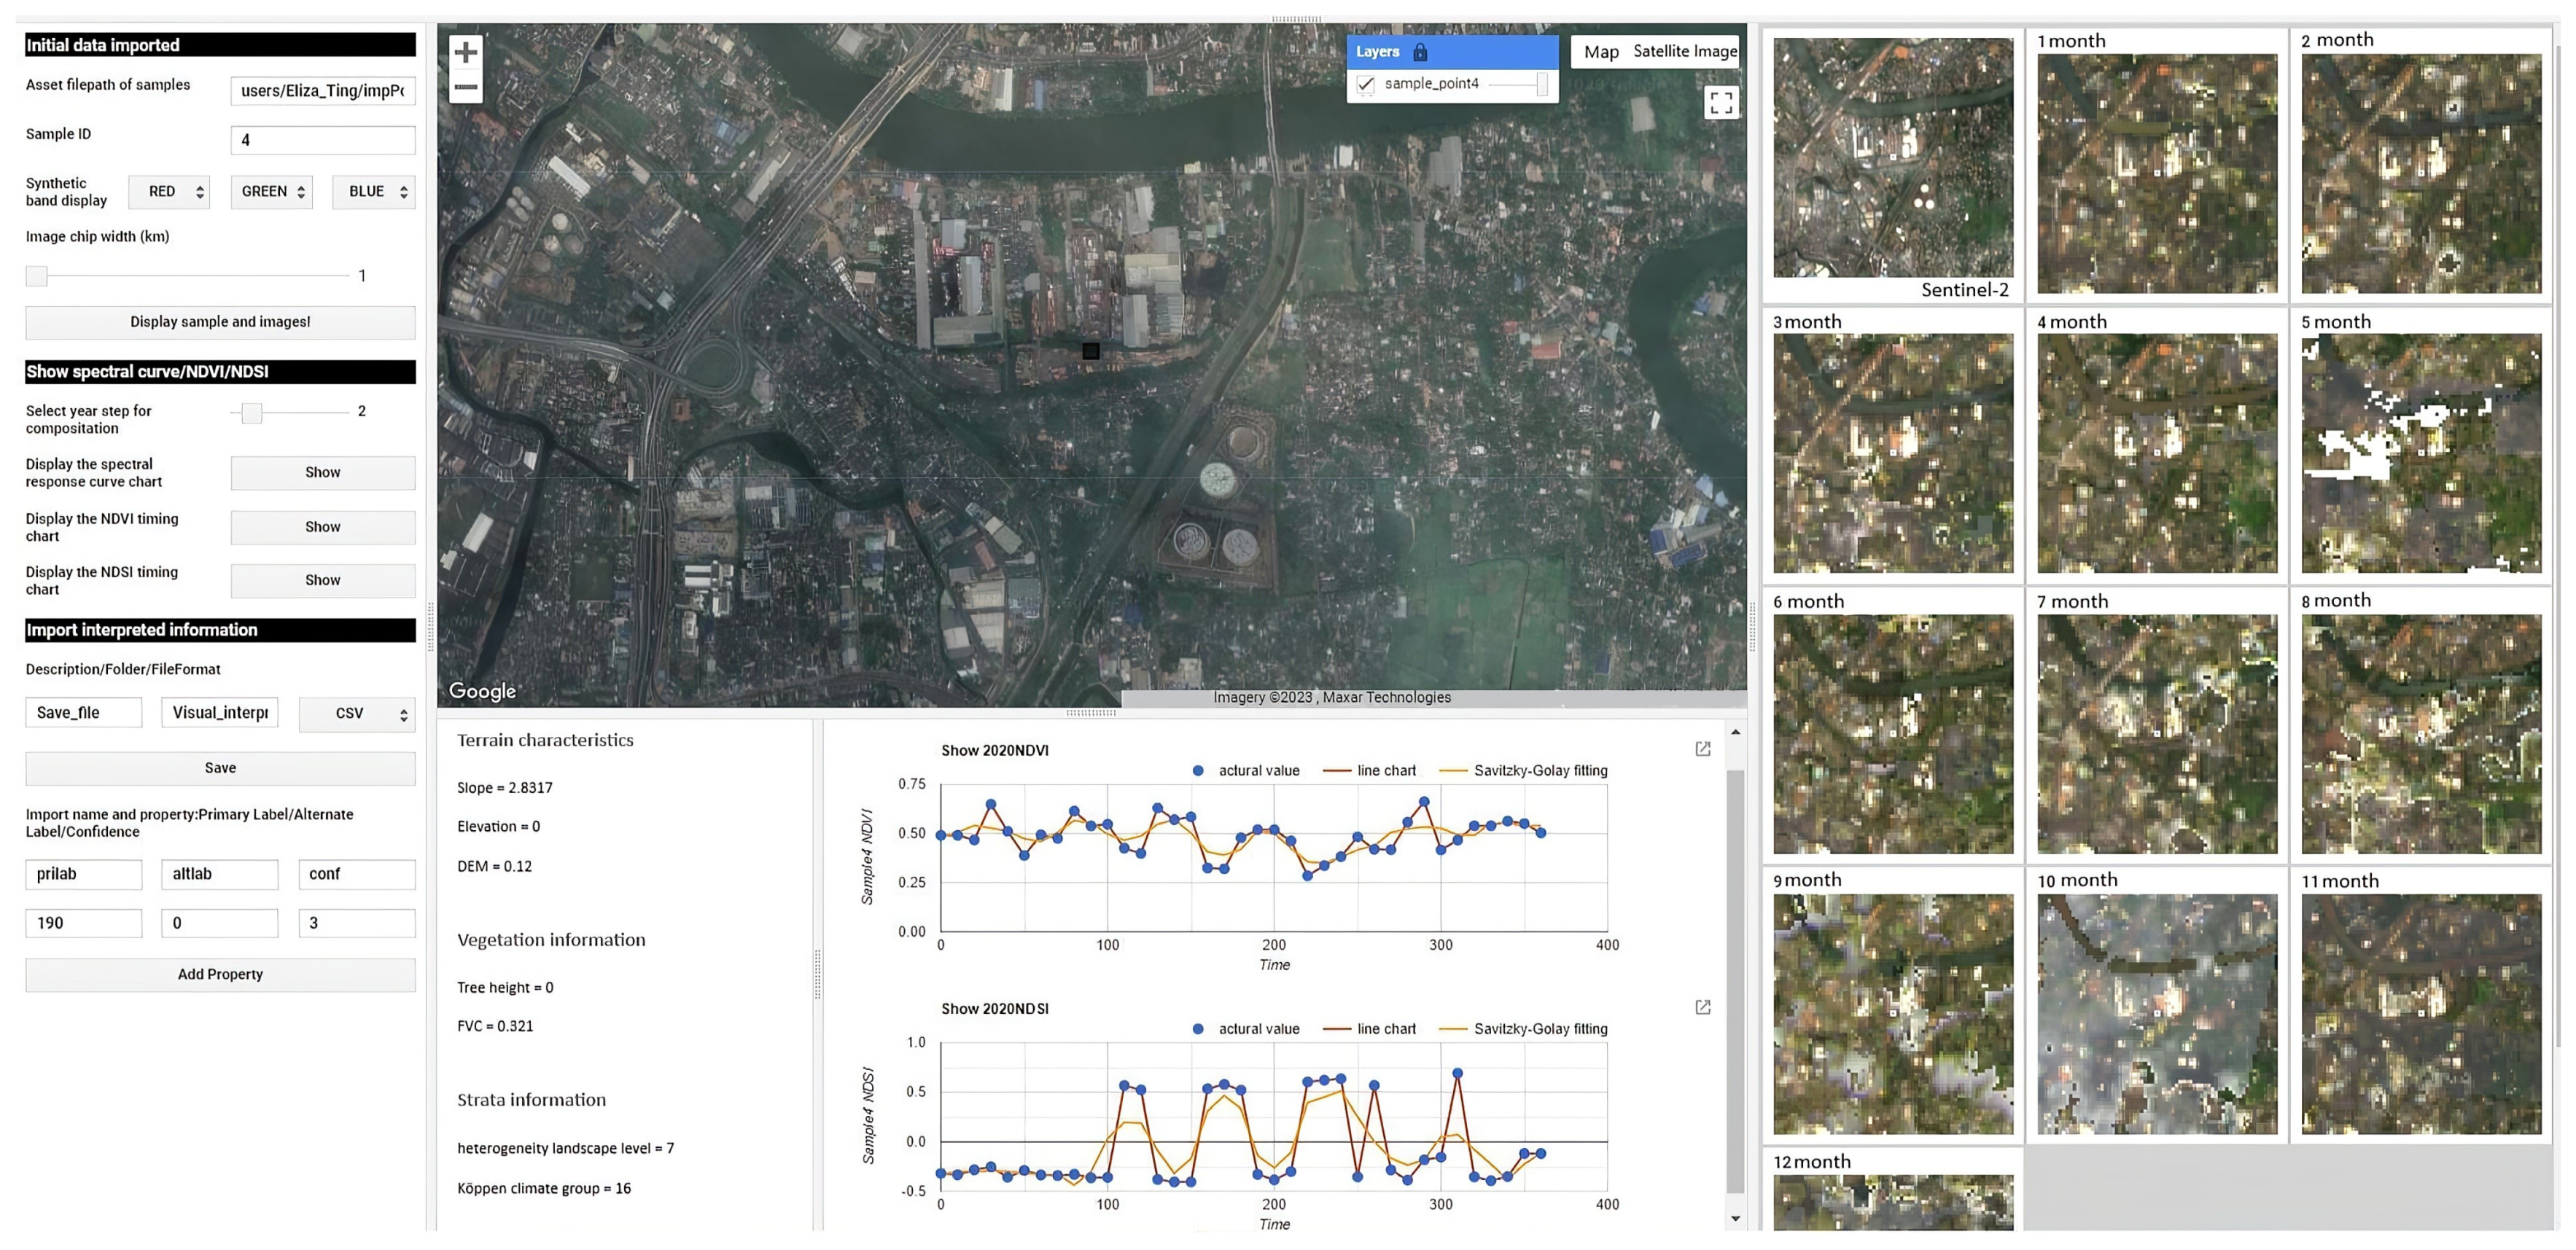Open the GREEN band dropdown

[271, 192]
